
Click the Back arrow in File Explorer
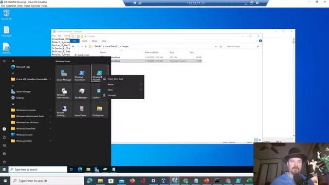[x=73, y=46]
